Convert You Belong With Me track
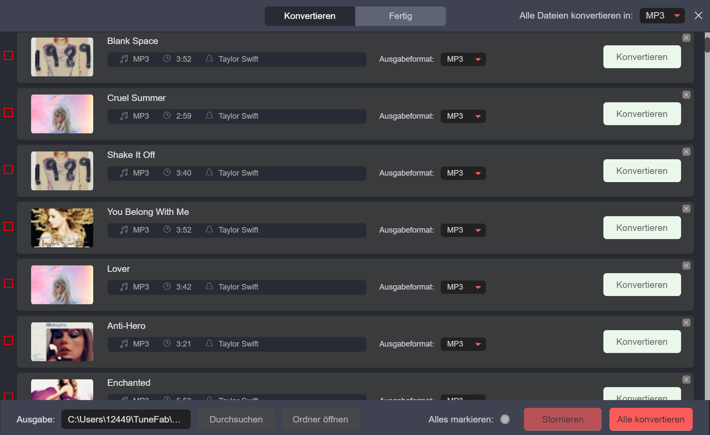 642,228
